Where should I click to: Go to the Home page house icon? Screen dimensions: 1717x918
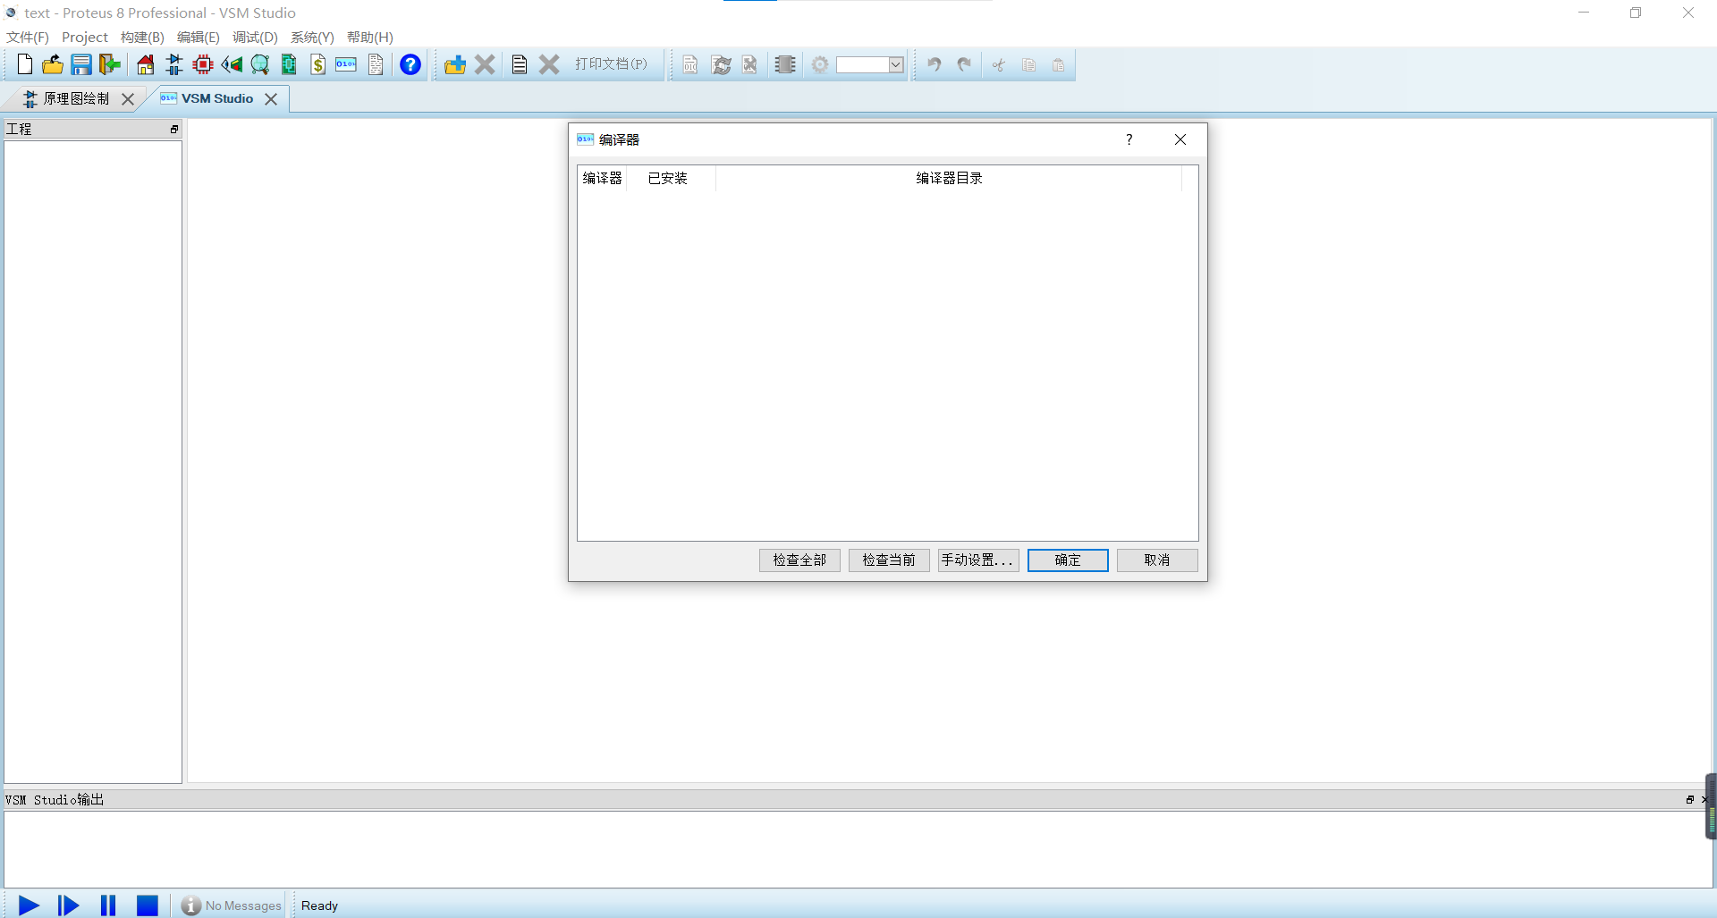pyautogui.click(x=146, y=64)
